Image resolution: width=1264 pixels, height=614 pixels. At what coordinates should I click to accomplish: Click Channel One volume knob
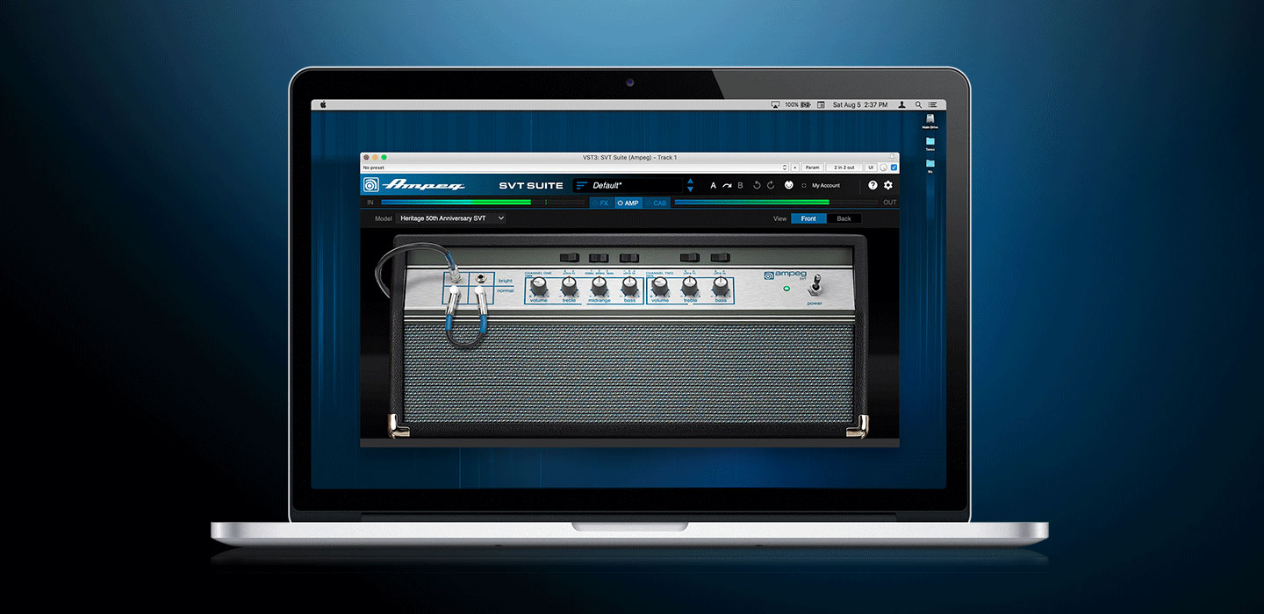coord(538,285)
